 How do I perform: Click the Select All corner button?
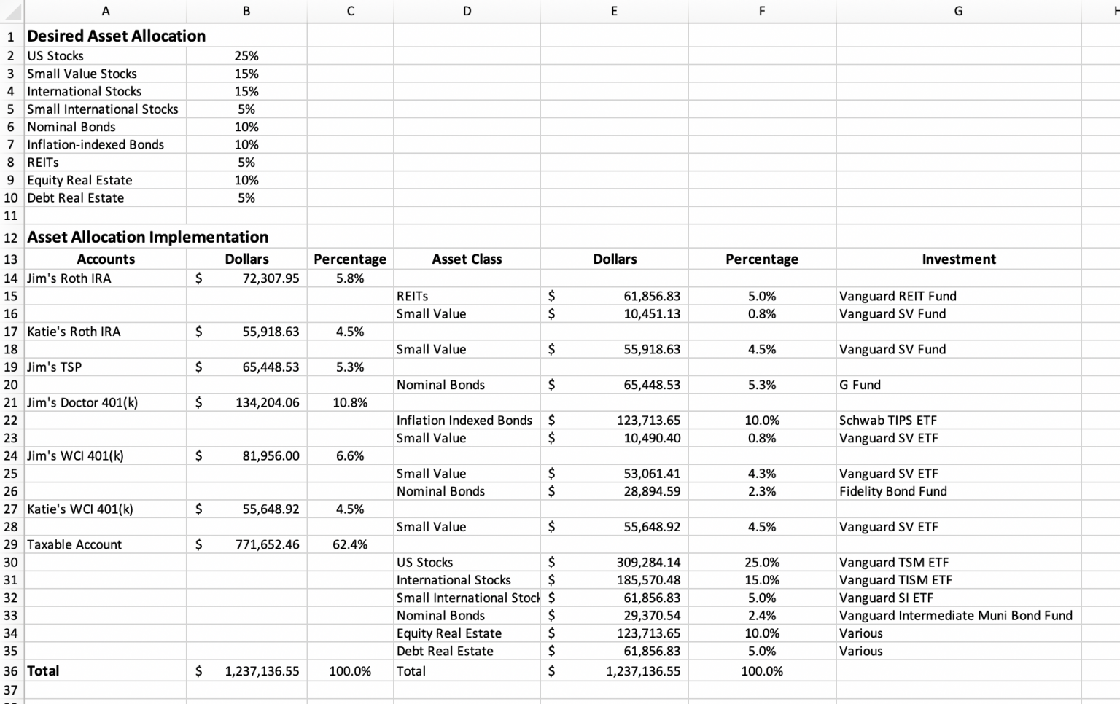click(x=11, y=11)
